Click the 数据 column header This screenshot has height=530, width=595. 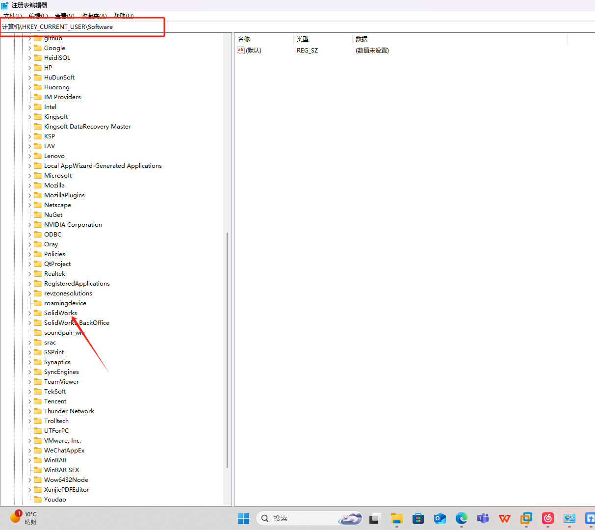[x=460, y=39]
